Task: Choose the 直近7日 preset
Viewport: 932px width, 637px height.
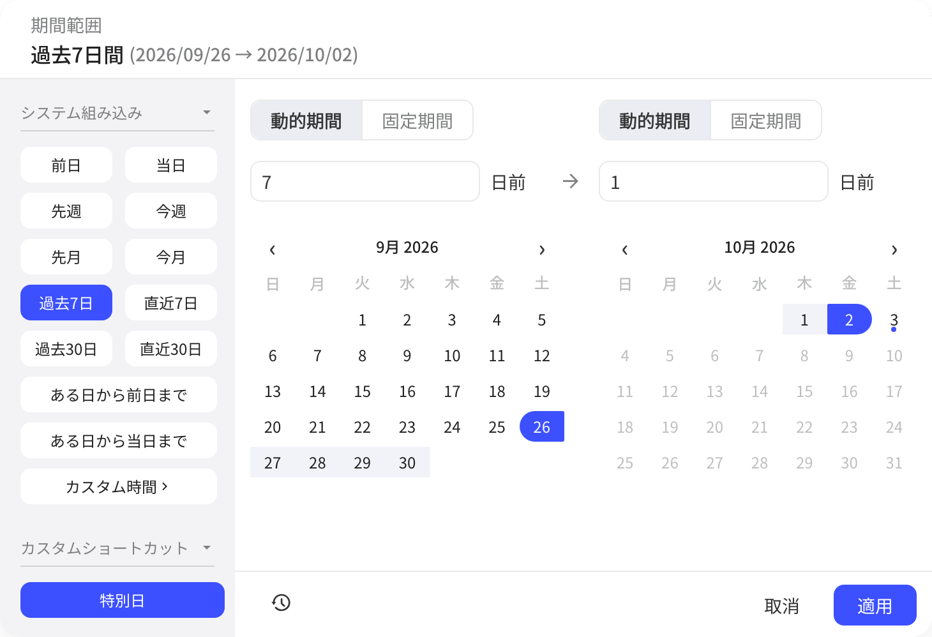Action: [171, 303]
